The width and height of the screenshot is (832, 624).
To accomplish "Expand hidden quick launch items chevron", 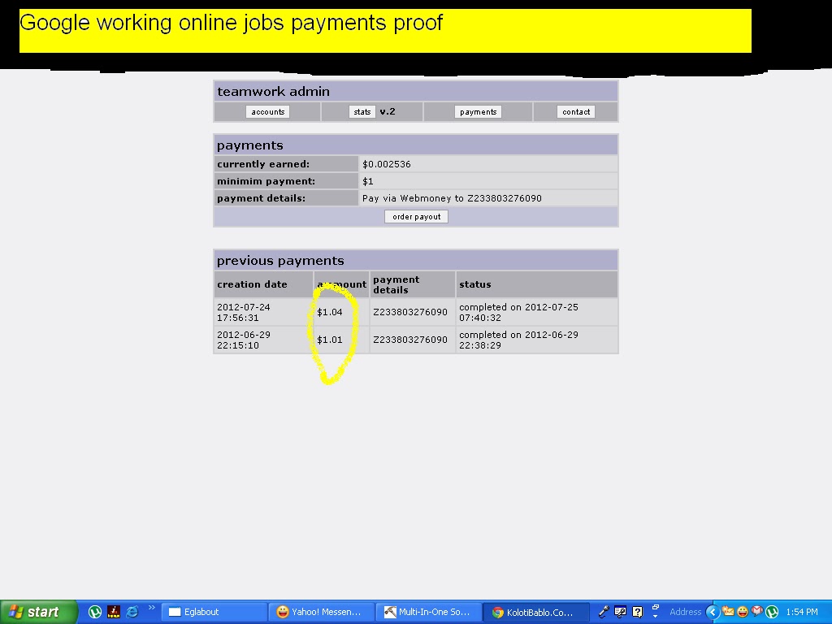I will tap(151, 608).
